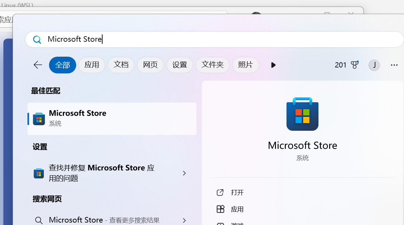Expand chevron for web search result
Screen dimensions: 404x225
click(x=184, y=220)
